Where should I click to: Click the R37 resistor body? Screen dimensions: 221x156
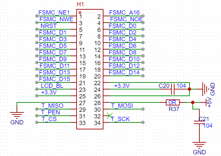pos(173,102)
